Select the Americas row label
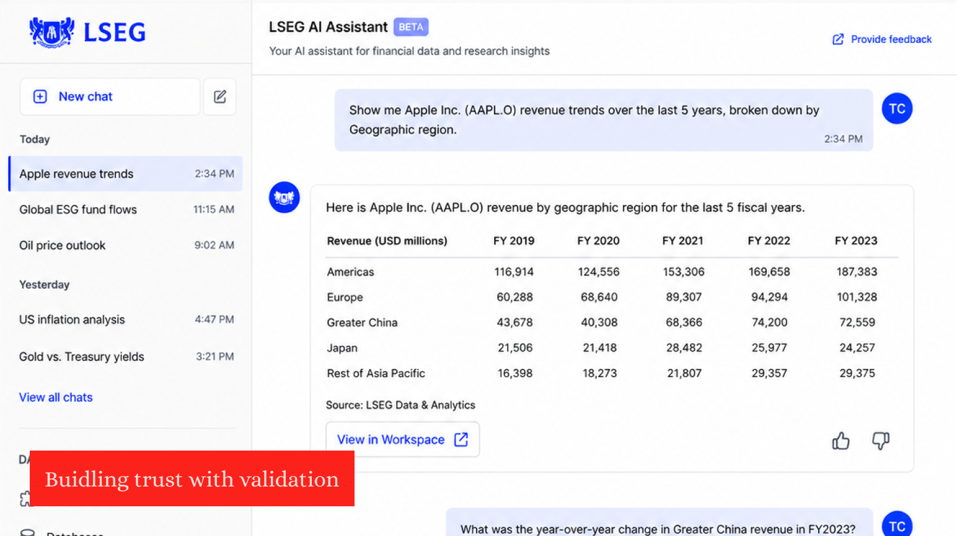This screenshot has height=536, width=957. [x=350, y=272]
